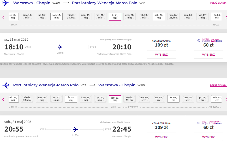227x143 pixels.
Task: Select the śr. 28, maj return date
Action: [x=71, y=99]
